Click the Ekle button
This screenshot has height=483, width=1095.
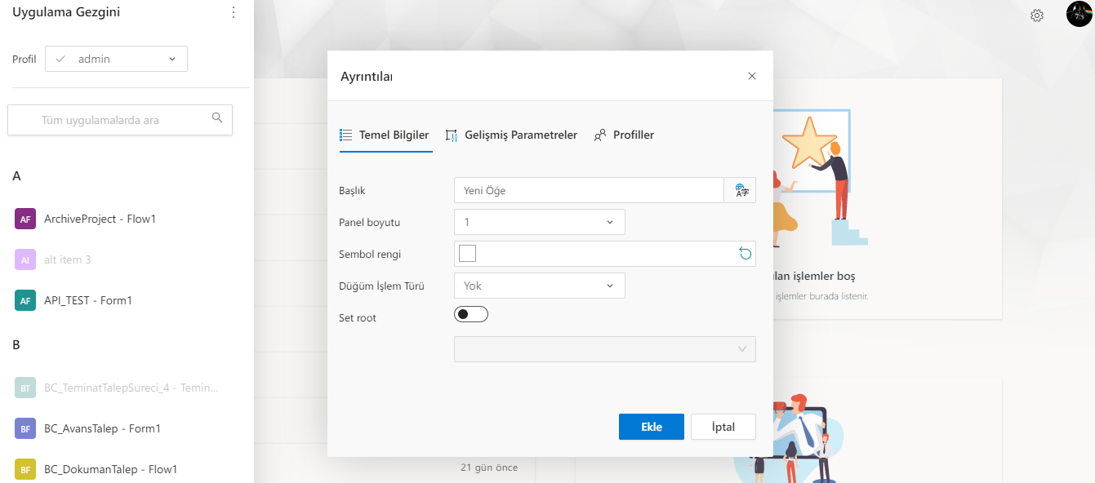coord(652,427)
